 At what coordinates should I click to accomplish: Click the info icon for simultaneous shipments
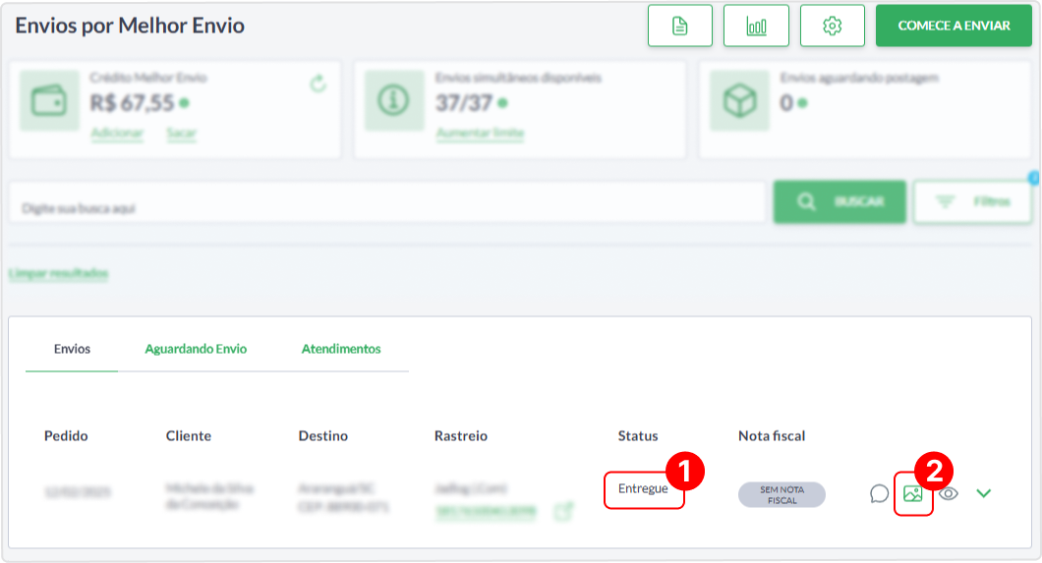[393, 101]
